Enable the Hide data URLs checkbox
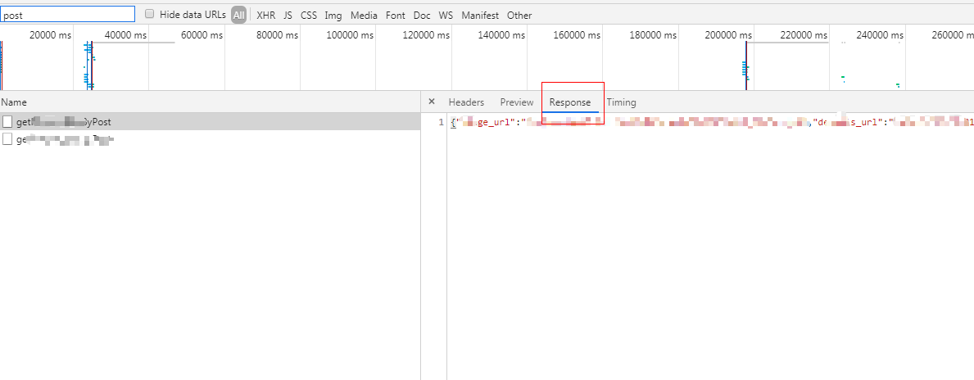 [x=150, y=14]
